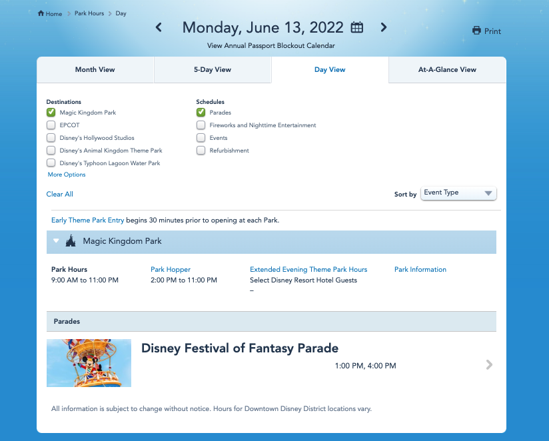
Task: Open the Park Hopper link
Action: pos(171,270)
